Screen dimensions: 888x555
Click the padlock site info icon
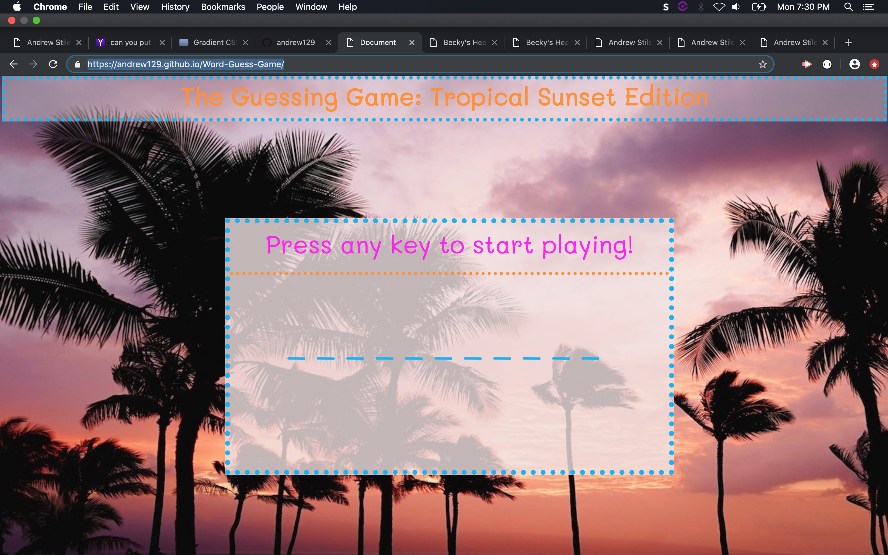point(77,64)
